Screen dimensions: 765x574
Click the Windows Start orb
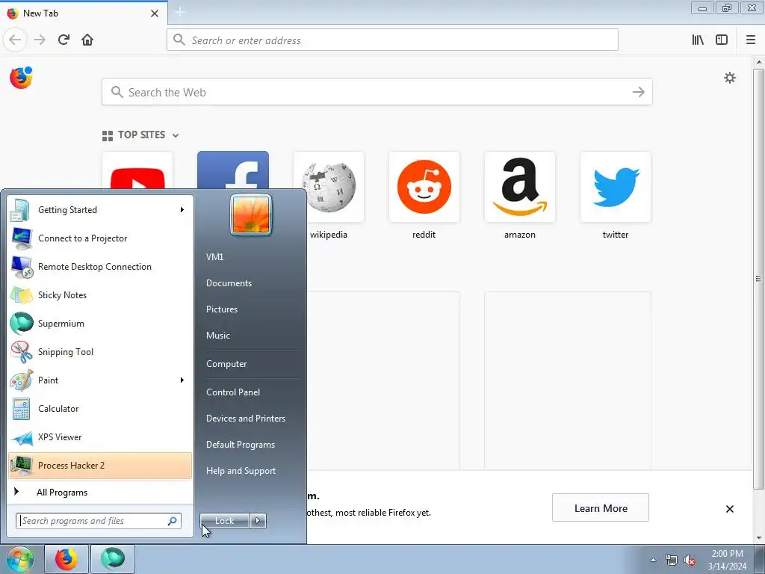pyautogui.click(x=20, y=559)
